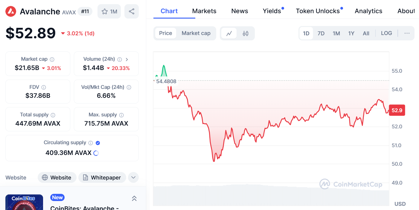Image resolution: width=419 pixels, height=210 pixels.
Task: Click the Market cap info icon
Action: (52, 60)
